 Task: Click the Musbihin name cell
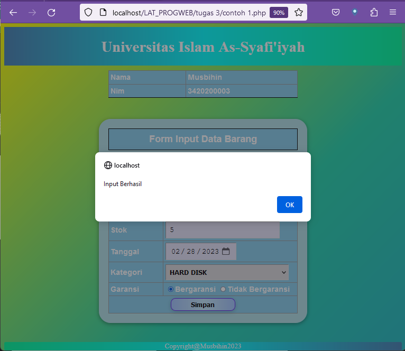(242, 77)
